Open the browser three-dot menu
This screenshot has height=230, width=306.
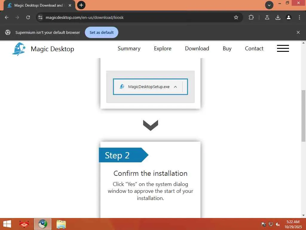(x=299, y=17)
